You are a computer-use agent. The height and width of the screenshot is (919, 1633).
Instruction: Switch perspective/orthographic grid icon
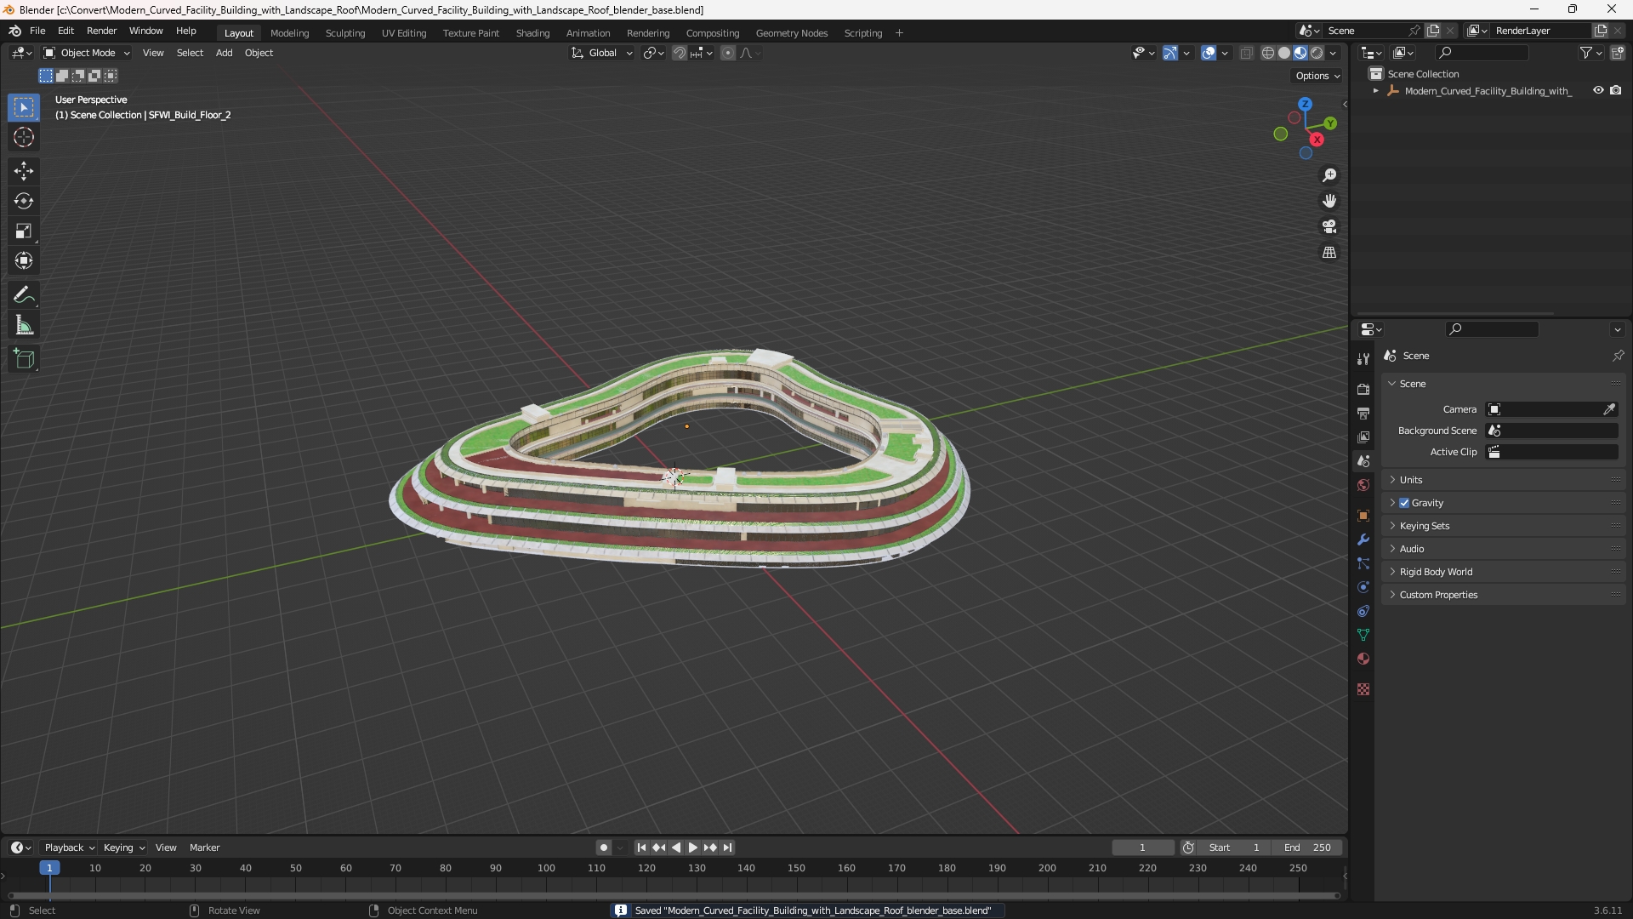(x=1329, y=253)
